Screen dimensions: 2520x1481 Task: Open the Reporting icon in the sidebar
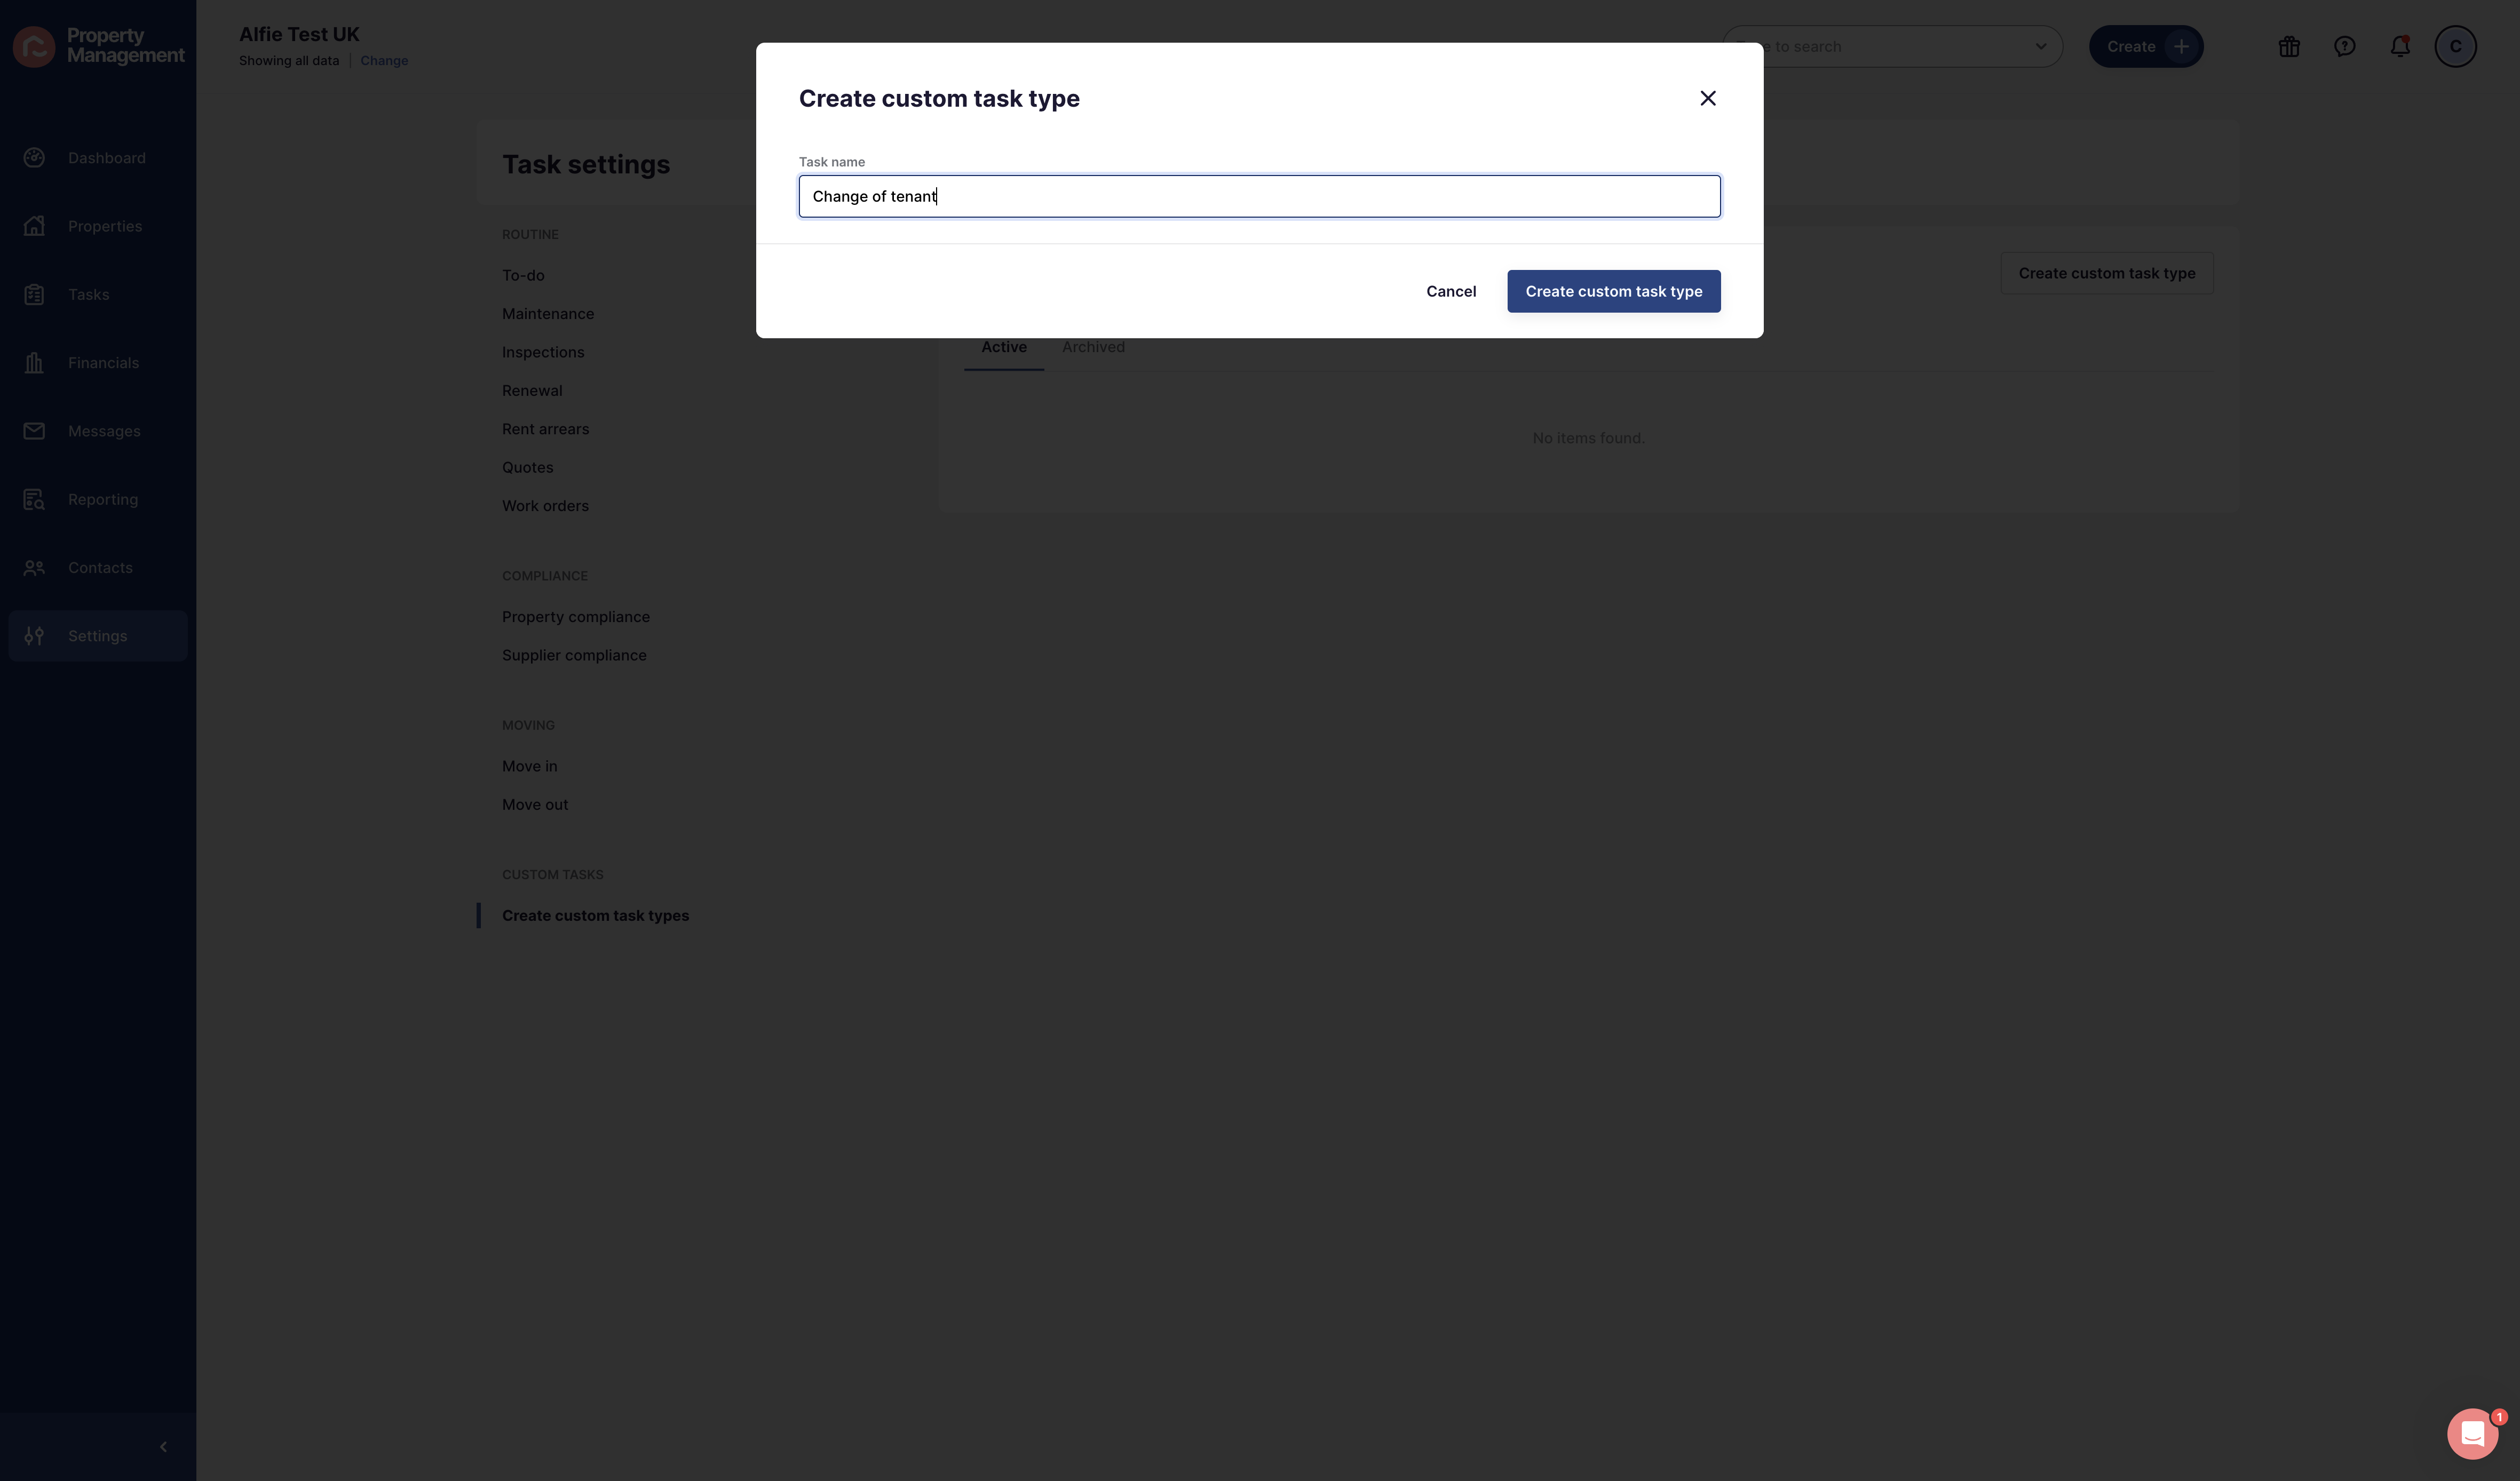[x=34, y=499]
